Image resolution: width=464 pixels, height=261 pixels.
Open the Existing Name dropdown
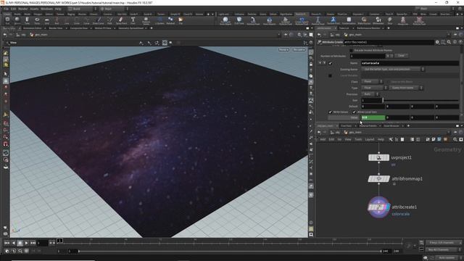click(x=393, y=70)
